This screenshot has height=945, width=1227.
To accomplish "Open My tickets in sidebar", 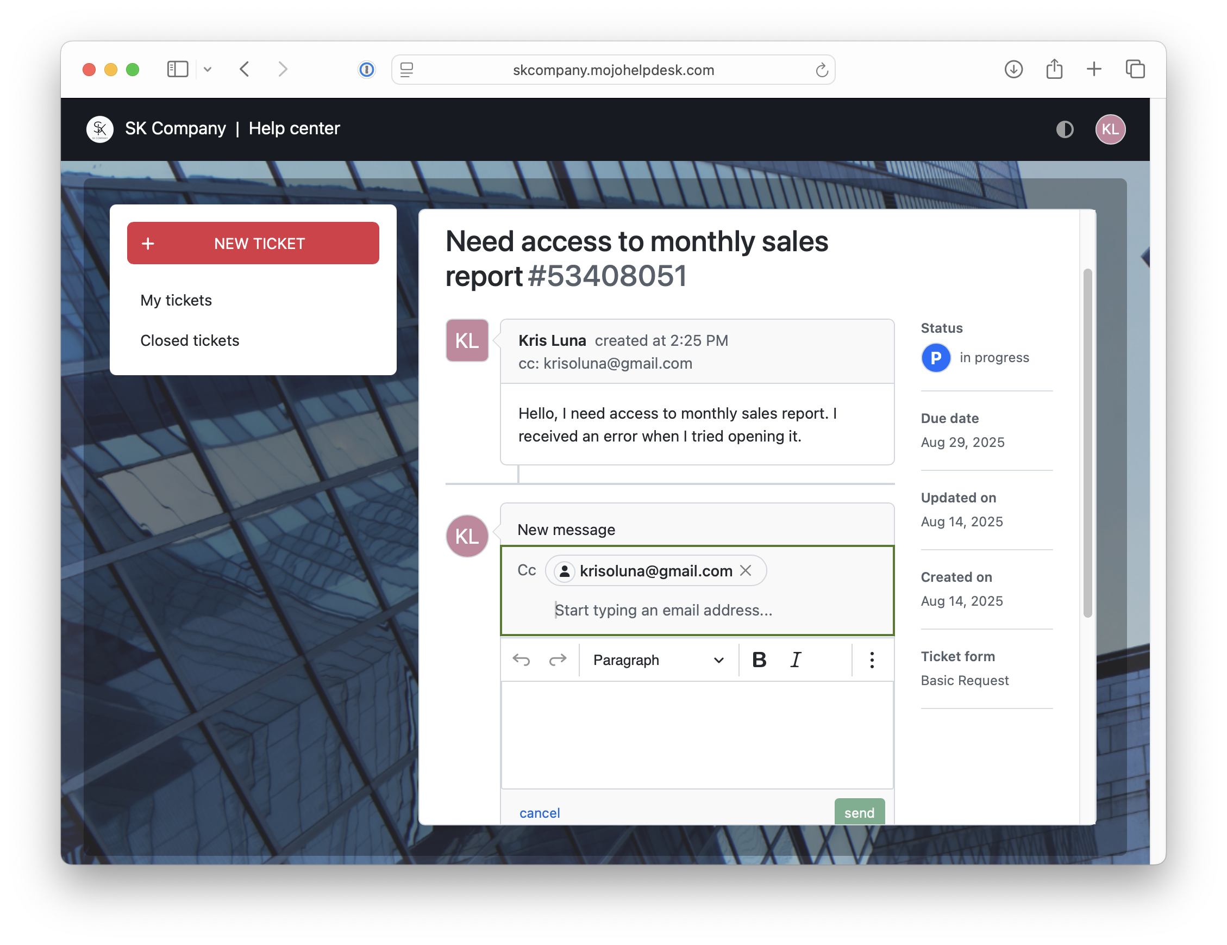I will click(x=176, y=300).
